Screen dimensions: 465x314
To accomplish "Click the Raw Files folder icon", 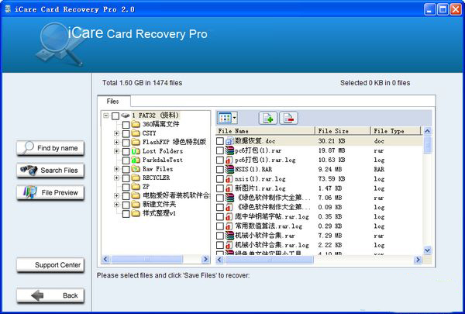I will tap(136, 169).
